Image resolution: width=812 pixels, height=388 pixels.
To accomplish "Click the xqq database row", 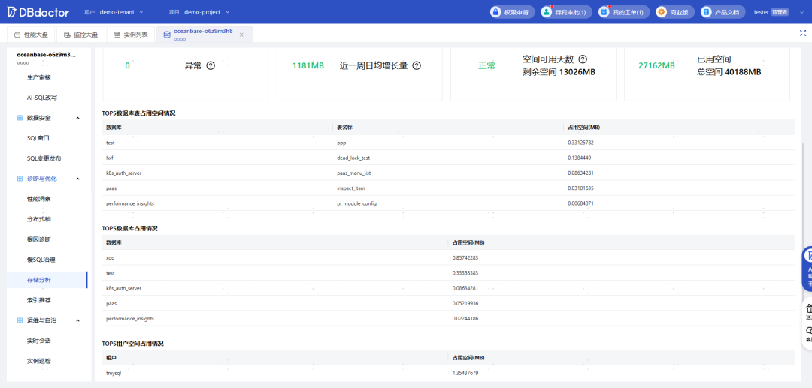I will click(448, 257).
